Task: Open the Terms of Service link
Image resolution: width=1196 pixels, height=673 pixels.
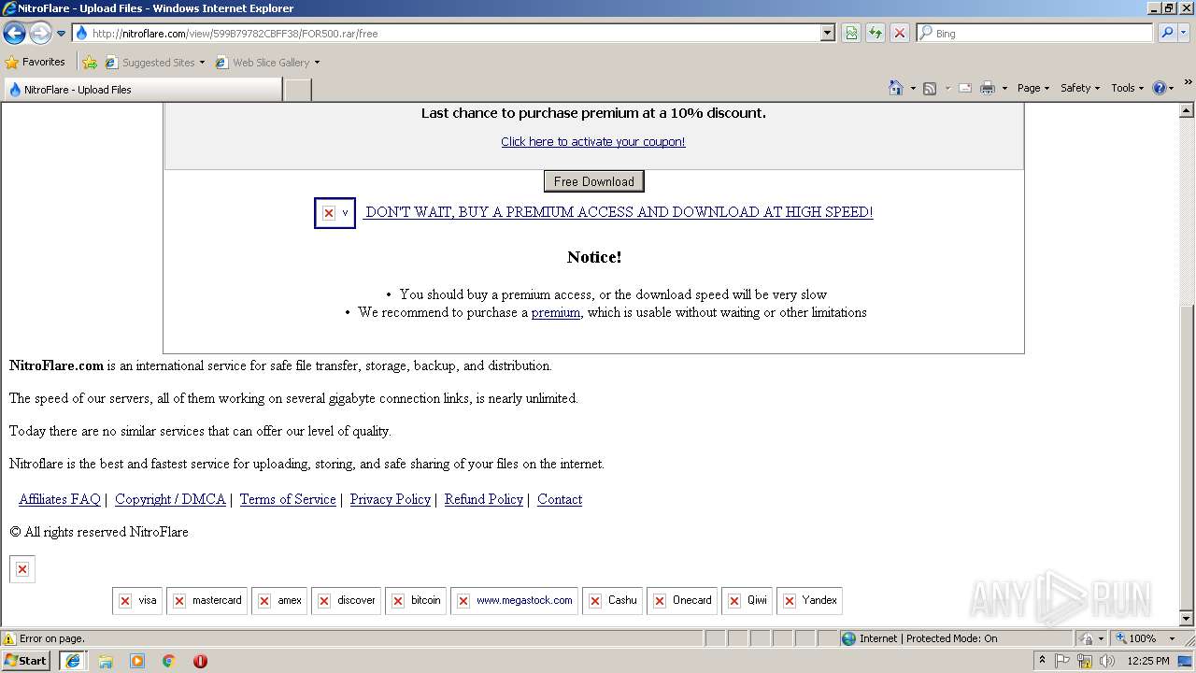Action: 288,499
